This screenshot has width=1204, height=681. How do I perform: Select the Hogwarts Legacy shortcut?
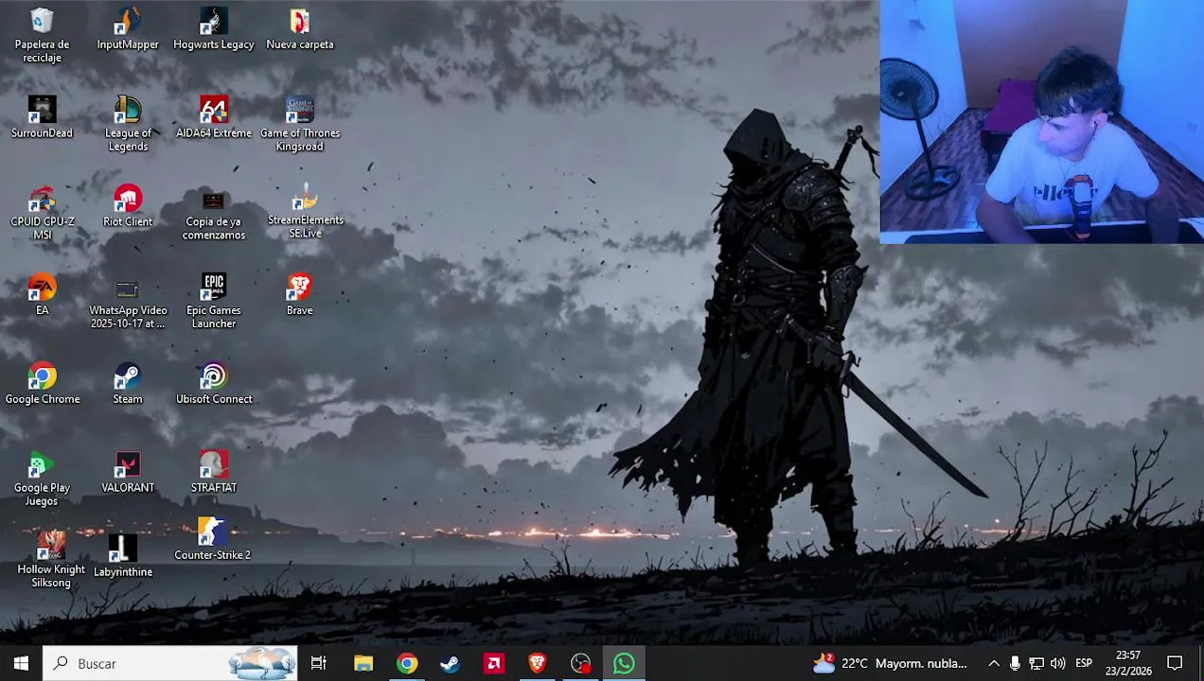[x=214, y=28]
